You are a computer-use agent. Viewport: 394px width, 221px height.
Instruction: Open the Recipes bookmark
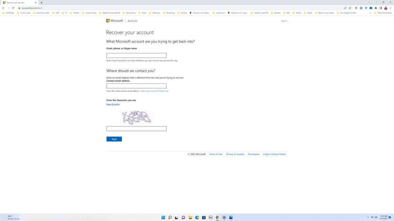click(x=276, y=13)
